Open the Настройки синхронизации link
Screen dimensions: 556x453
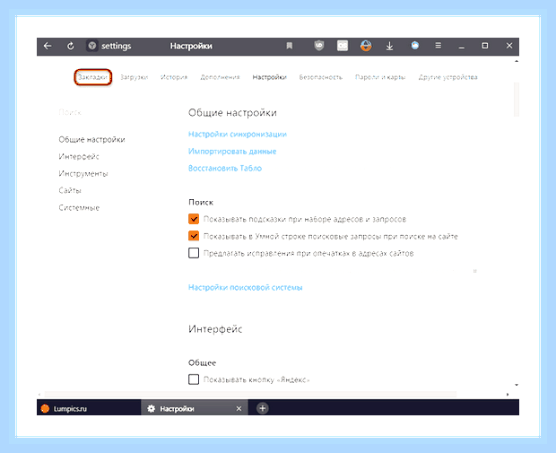pos(238,134)
